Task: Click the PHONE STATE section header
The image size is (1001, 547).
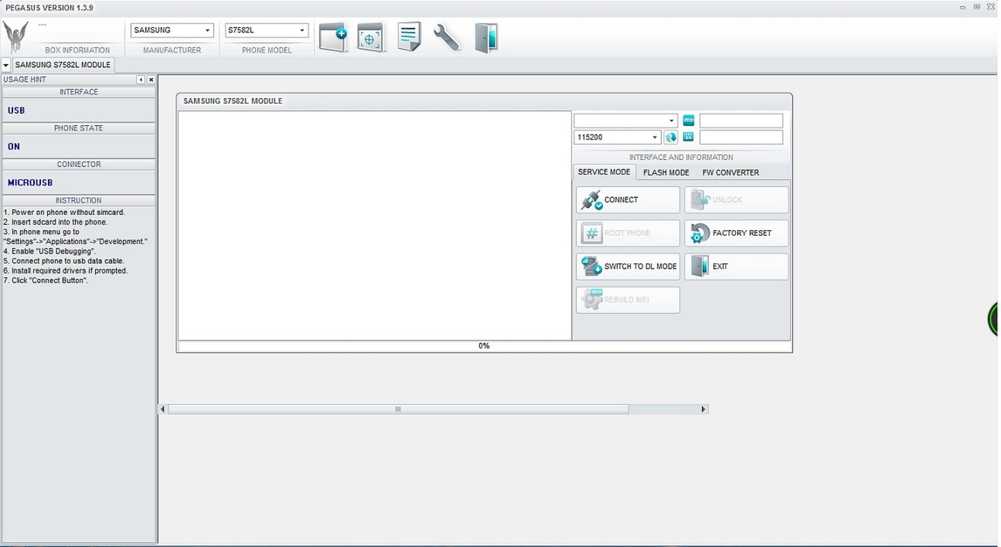Action: point(79,128)
